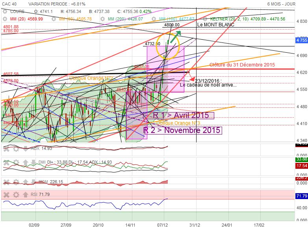Click the CAC 40 title
This screenshot has width=308, height=227.
click(9, 4)
